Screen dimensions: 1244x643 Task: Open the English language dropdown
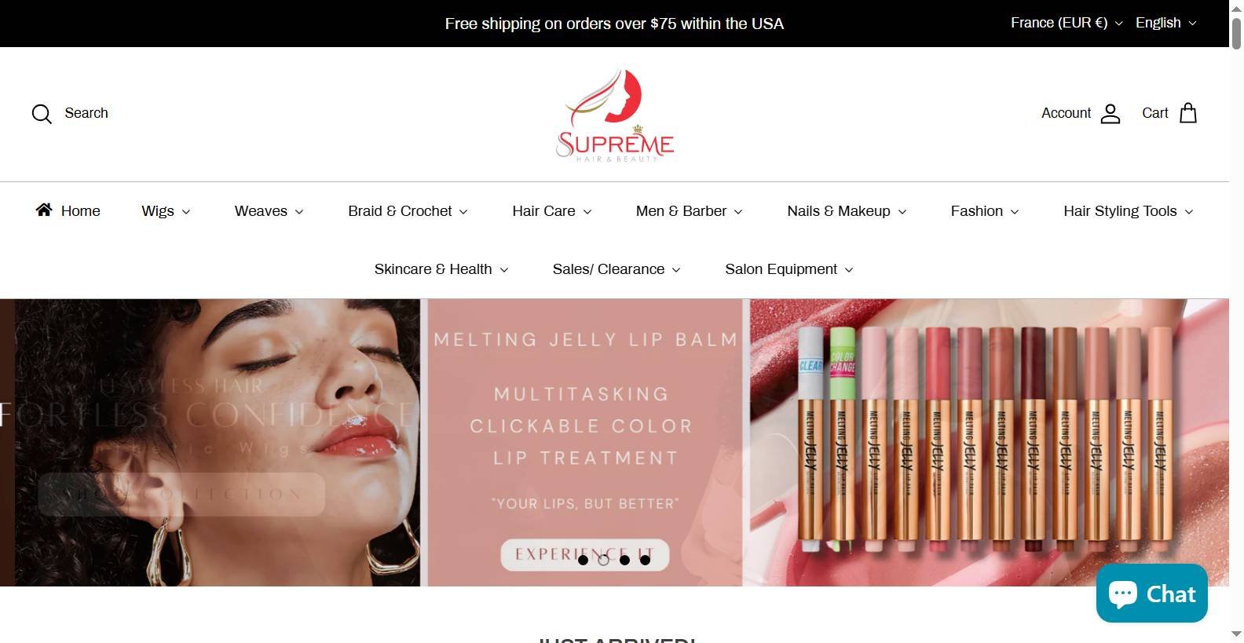tap(1165, 23)
